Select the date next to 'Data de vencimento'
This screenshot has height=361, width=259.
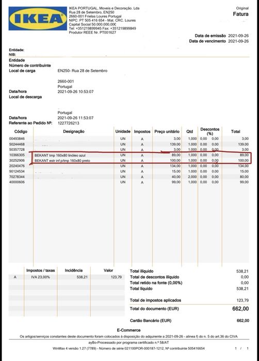(x=238, y=41)
